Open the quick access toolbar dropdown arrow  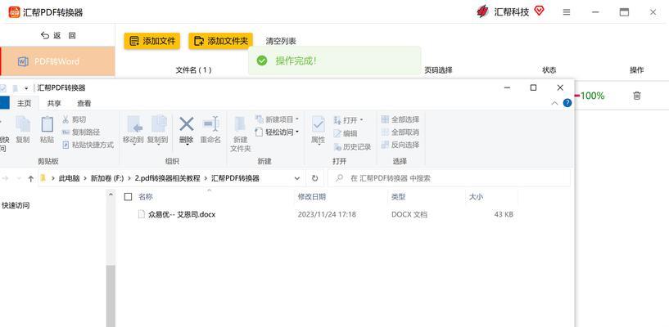(x=26, y=88)
